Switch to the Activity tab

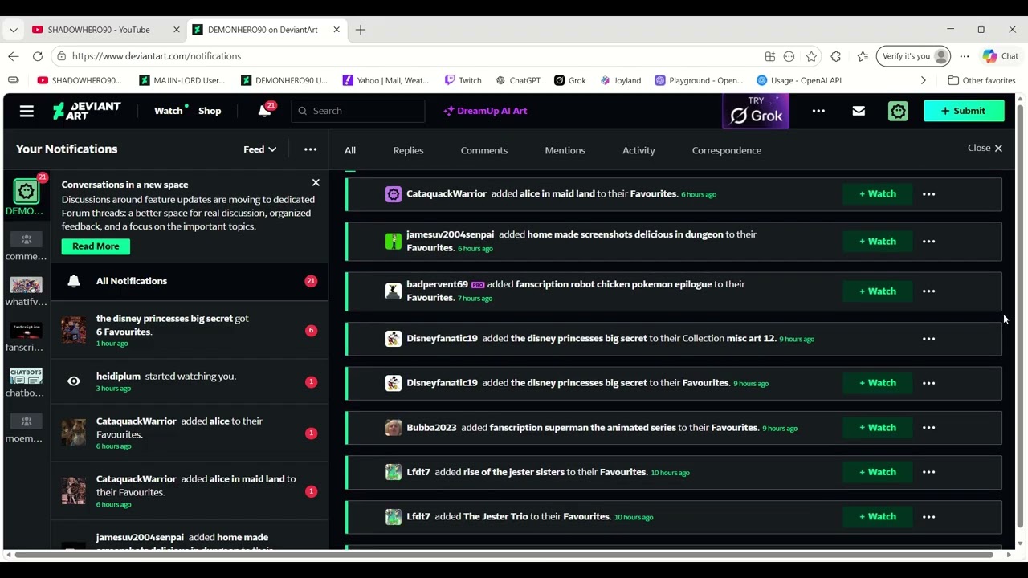638,150
